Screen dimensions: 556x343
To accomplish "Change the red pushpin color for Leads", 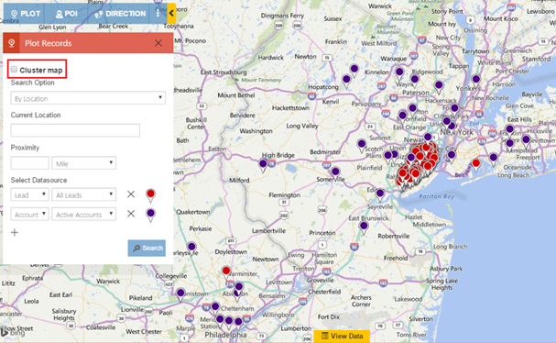I will click(150, 195).
